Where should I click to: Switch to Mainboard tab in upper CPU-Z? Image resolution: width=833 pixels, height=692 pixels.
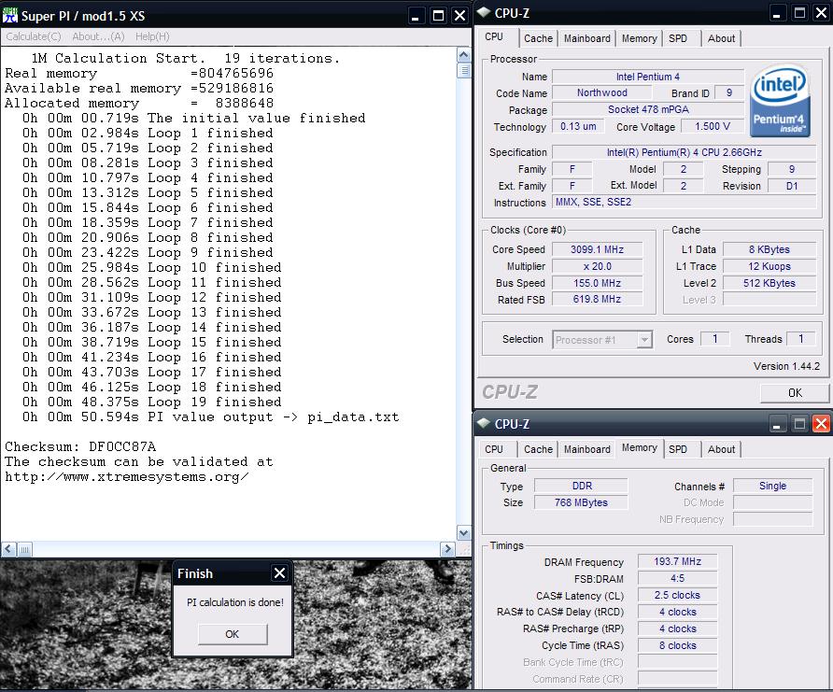pyautogui.click(x=587, y=38)
